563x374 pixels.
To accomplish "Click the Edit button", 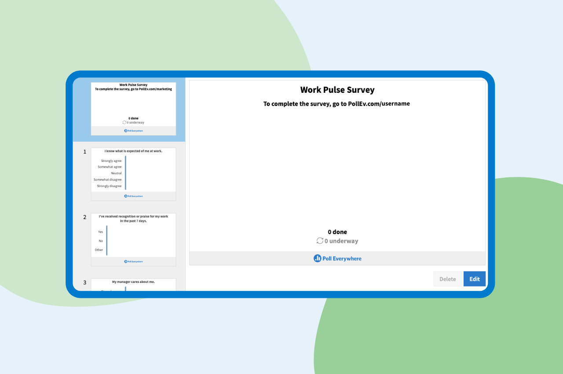I will 474,279.
